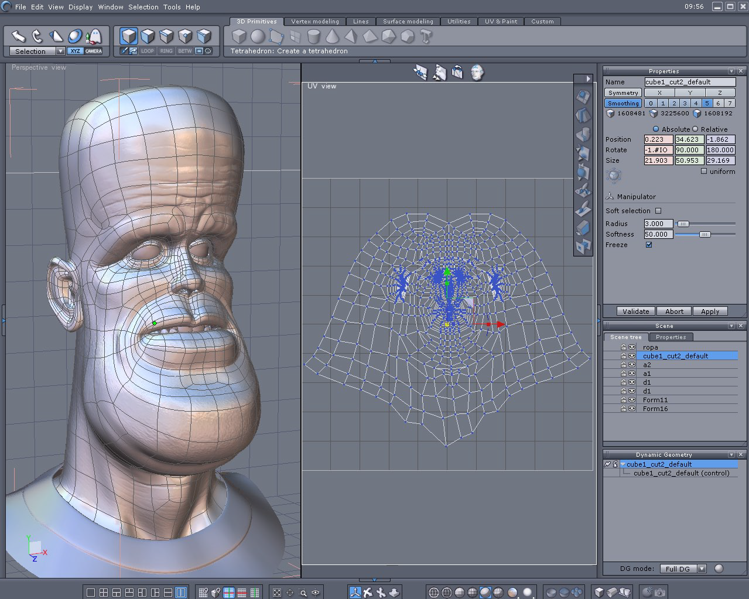749x599 pixels.
Task: Choose the Cone primitive icon
Action: pos(332,36)
